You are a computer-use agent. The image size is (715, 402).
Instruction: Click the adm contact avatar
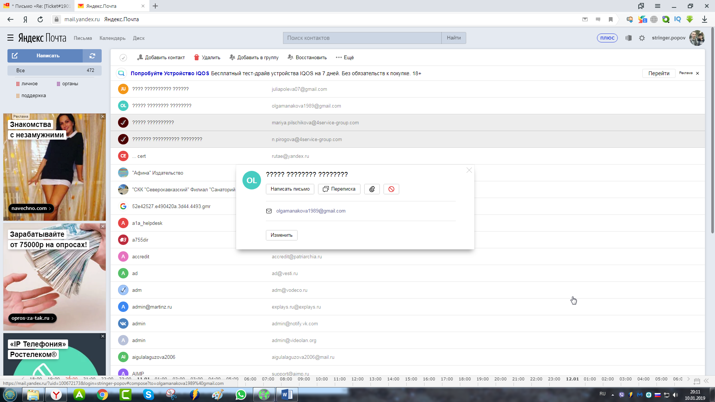tap(123, 290)
